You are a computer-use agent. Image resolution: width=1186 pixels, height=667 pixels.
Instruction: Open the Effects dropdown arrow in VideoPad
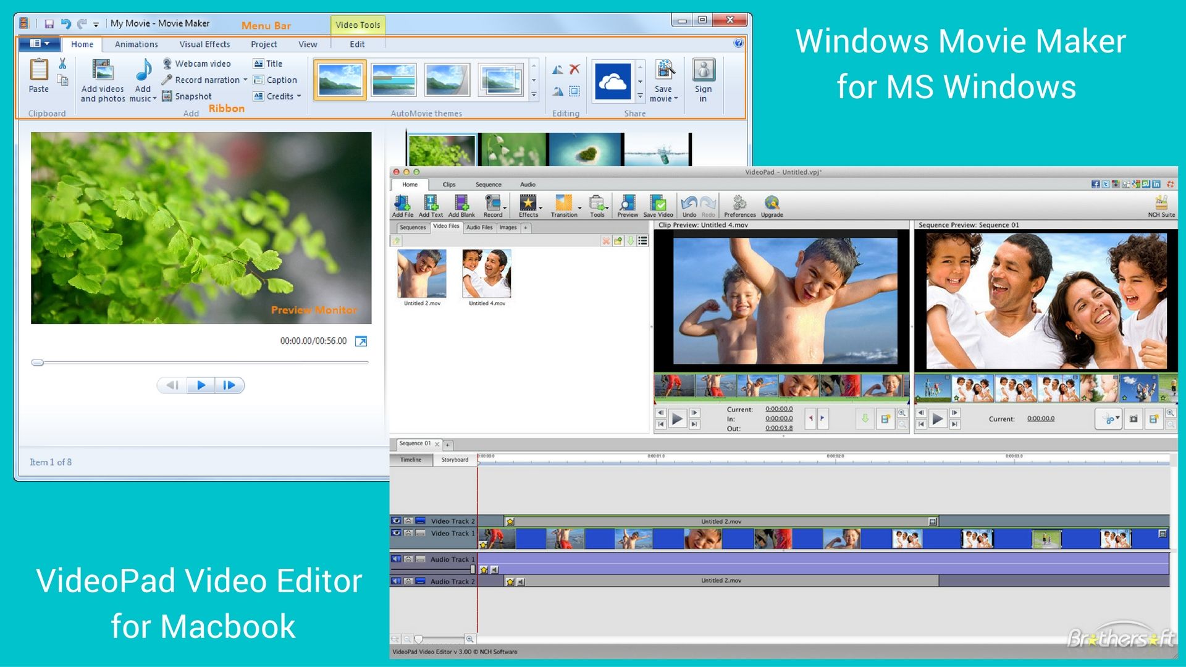(x=540, y=208)
